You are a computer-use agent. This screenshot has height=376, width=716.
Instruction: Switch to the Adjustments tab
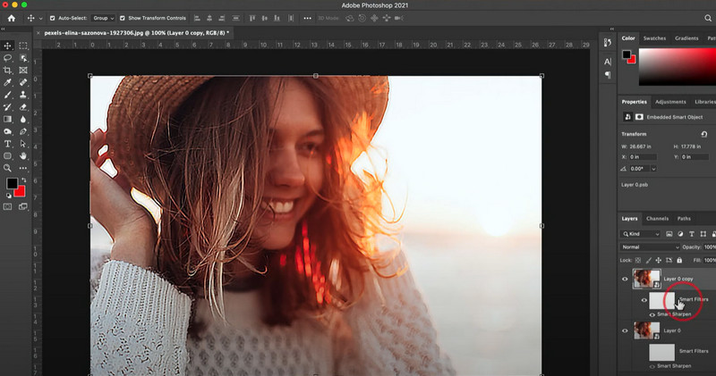(670, 102)
